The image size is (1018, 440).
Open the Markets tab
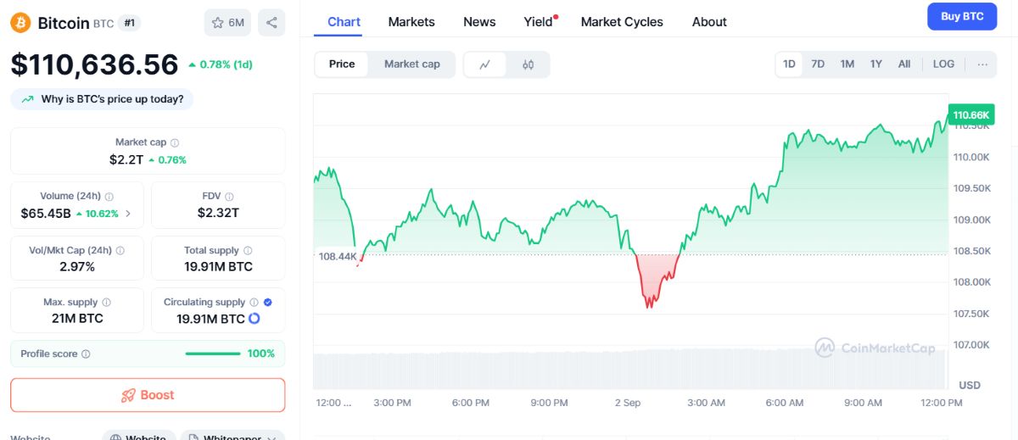pos(411,22)
